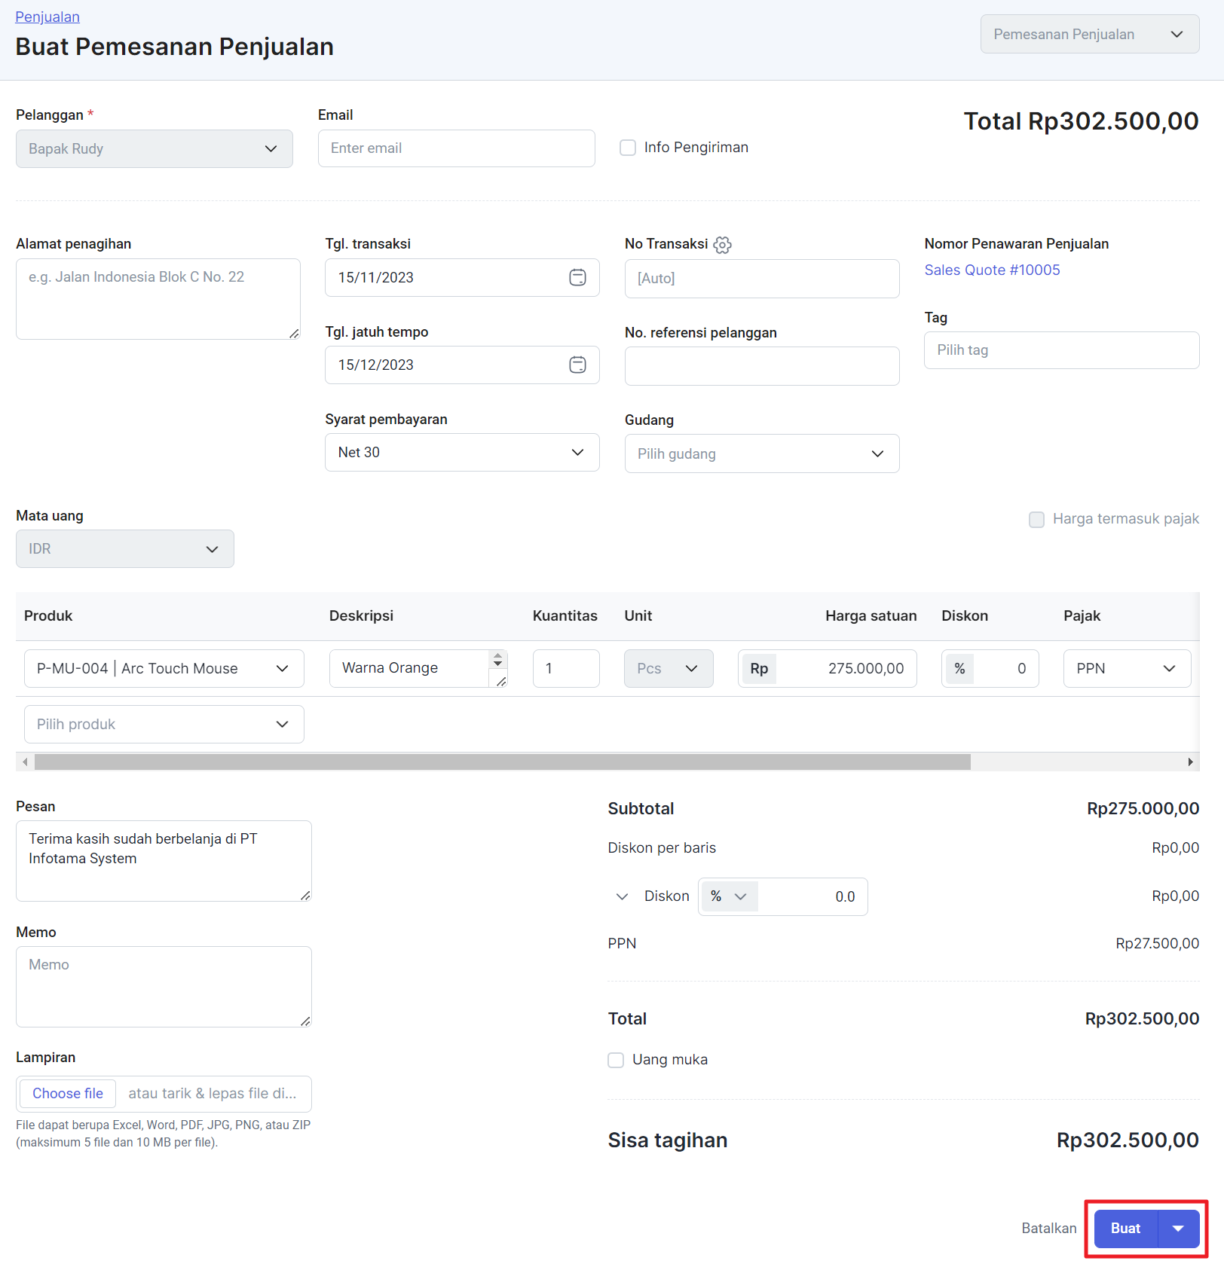
Task: Click the Buat button's dropdown arrow
Action: coord(1178,1229)
